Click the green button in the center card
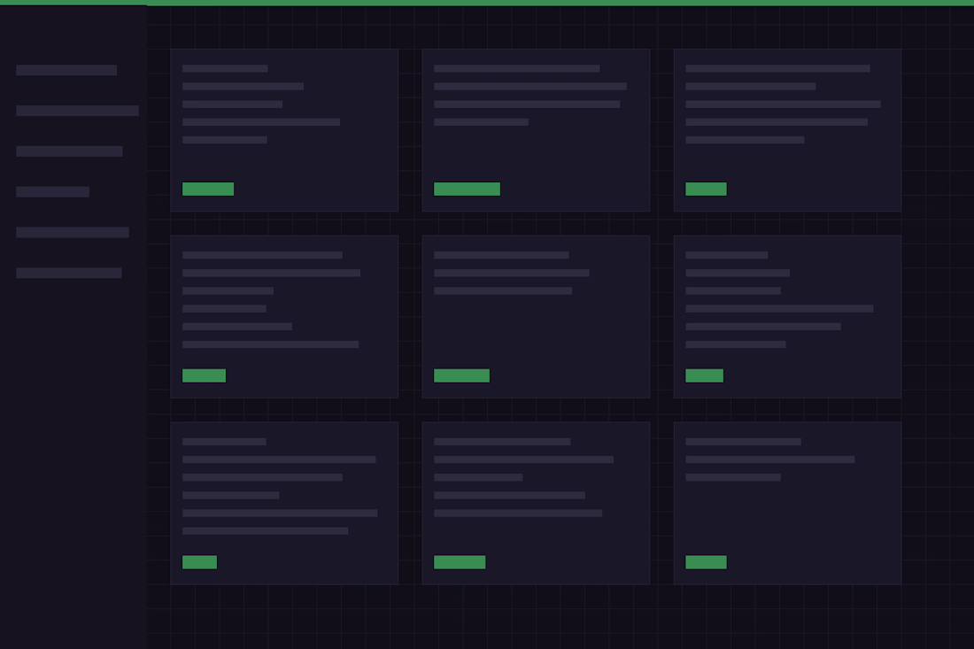Image resolution: width=974 pixels, height=649 pixels. (x=461, y=375)
